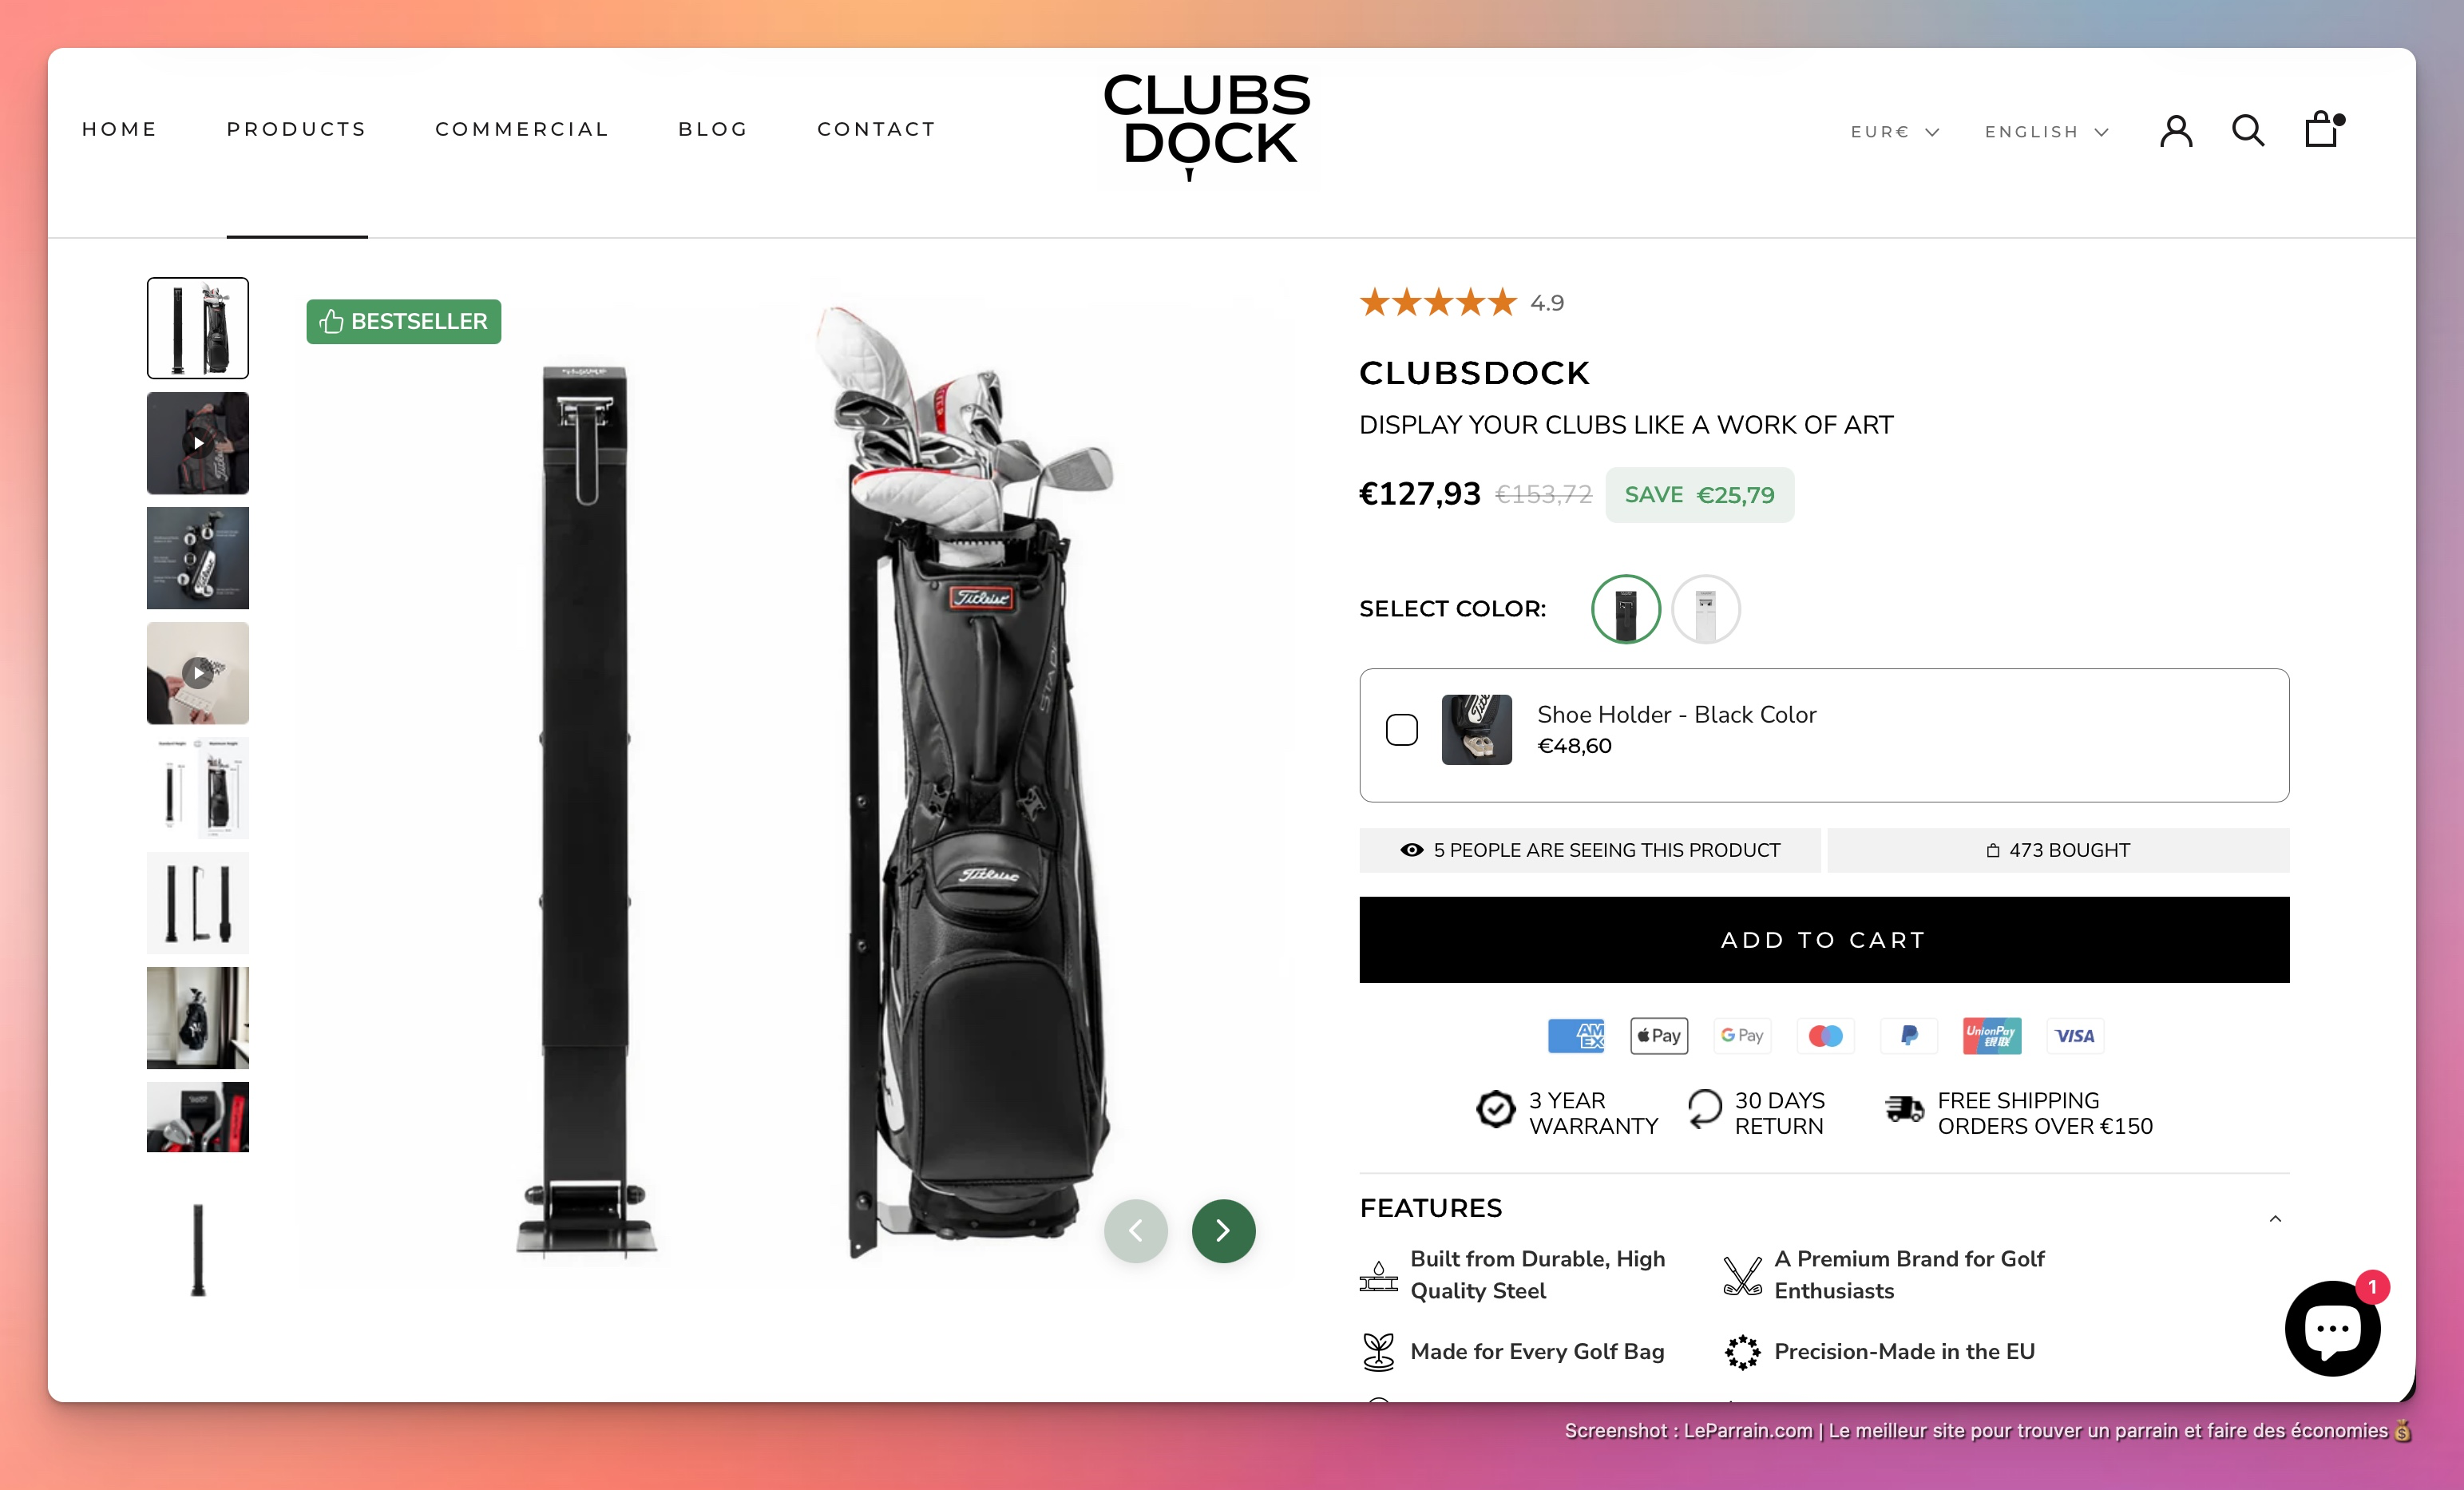Click the ClubsDock logo

pos(1207,124)
